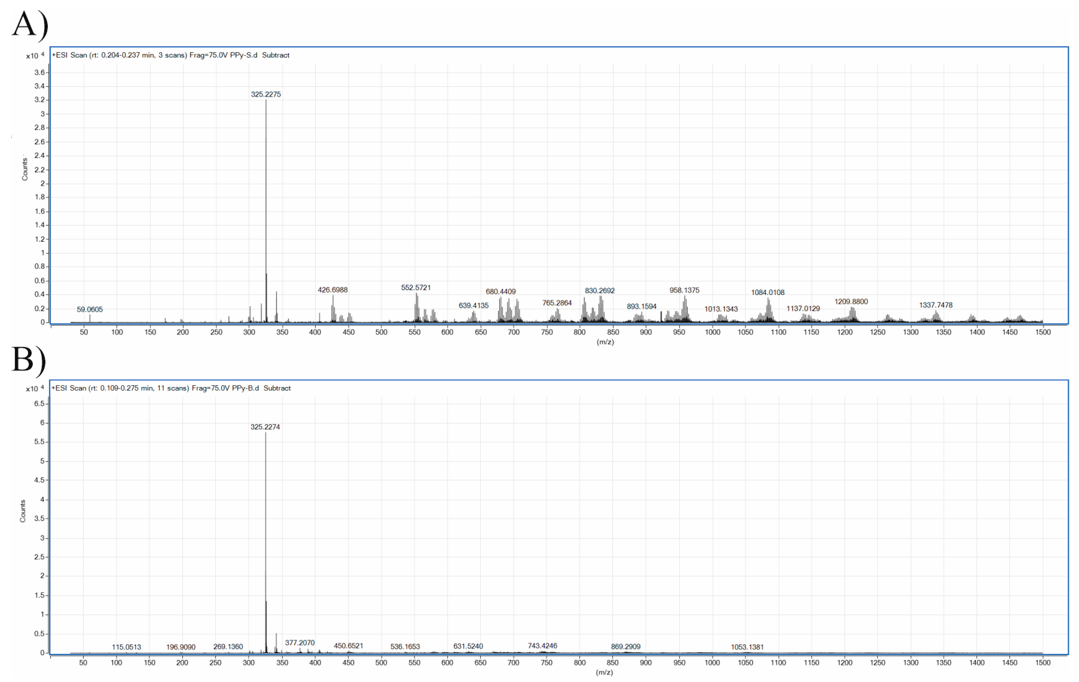Image resolution: width=1079 pixels, height=682 pixels.
Task: Select the 1053.1381 peak label in panel B
Action: [x=747, y=647]
